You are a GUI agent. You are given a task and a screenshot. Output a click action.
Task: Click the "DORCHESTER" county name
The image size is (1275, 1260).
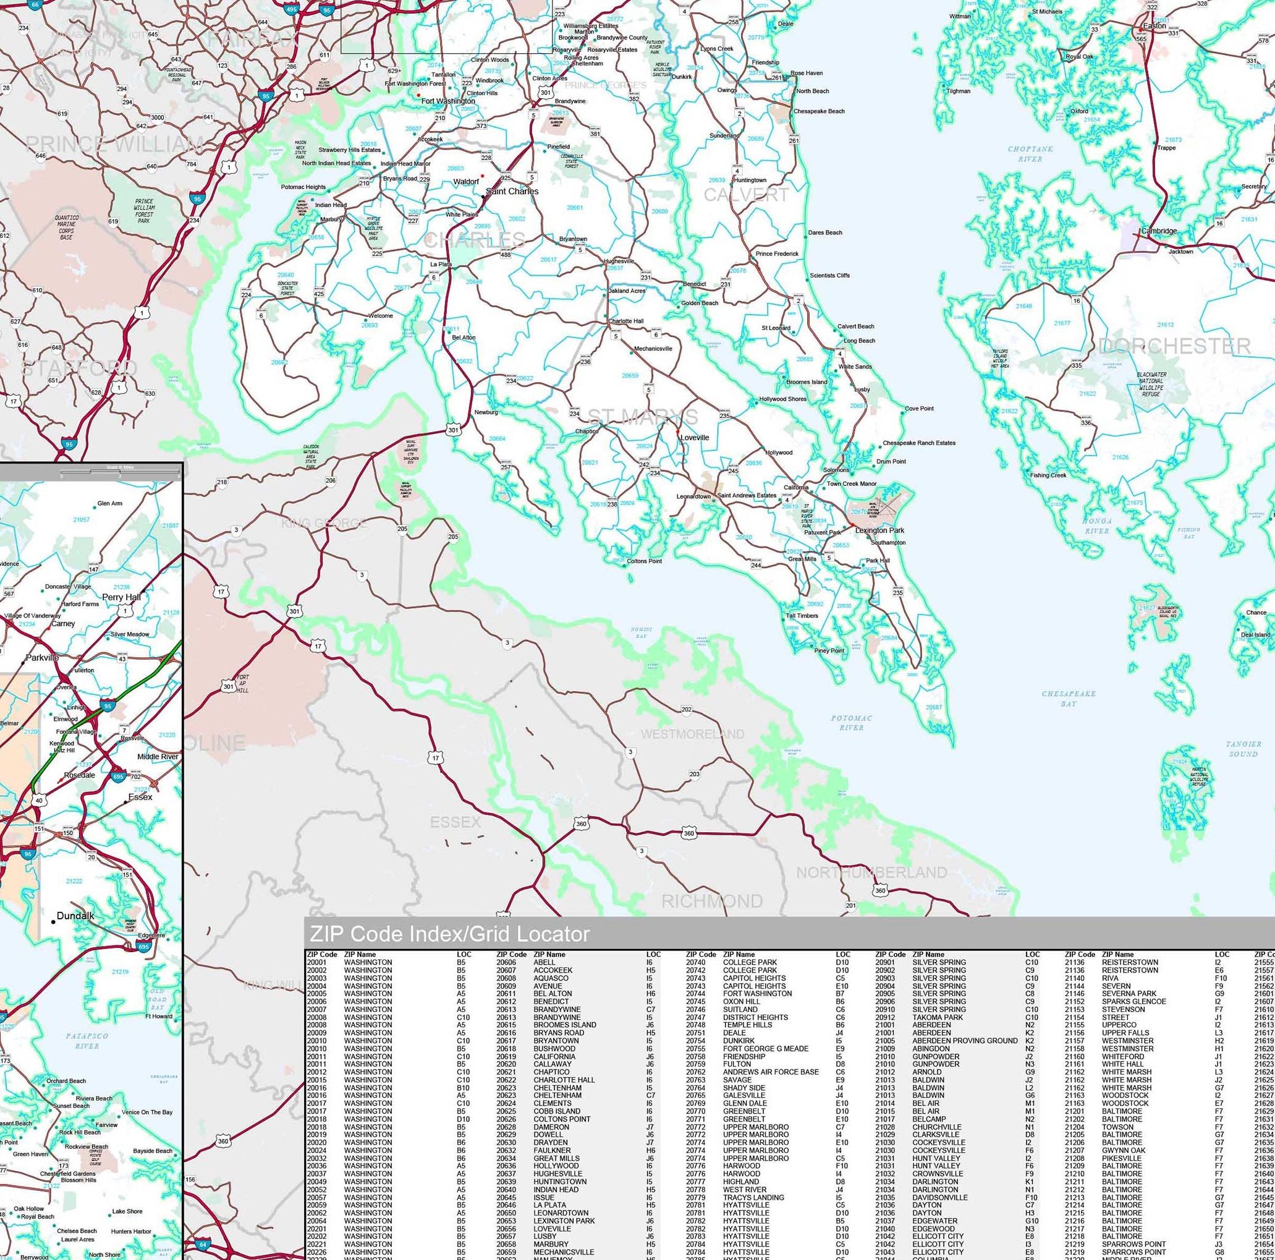click(1175, 346)
